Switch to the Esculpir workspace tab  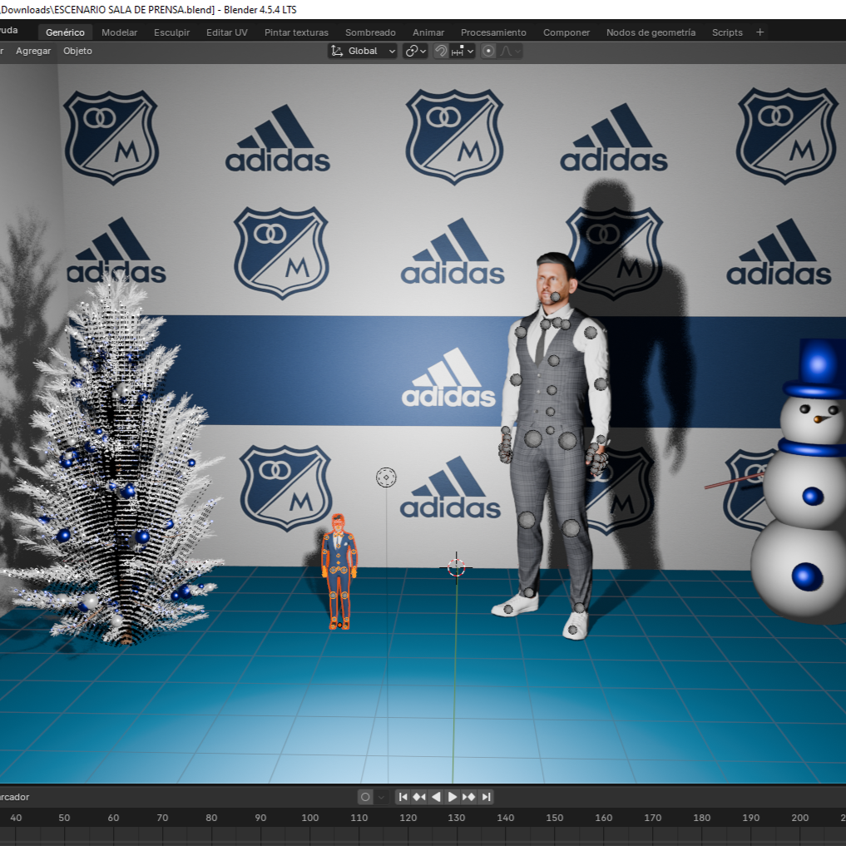coord(171,32)
